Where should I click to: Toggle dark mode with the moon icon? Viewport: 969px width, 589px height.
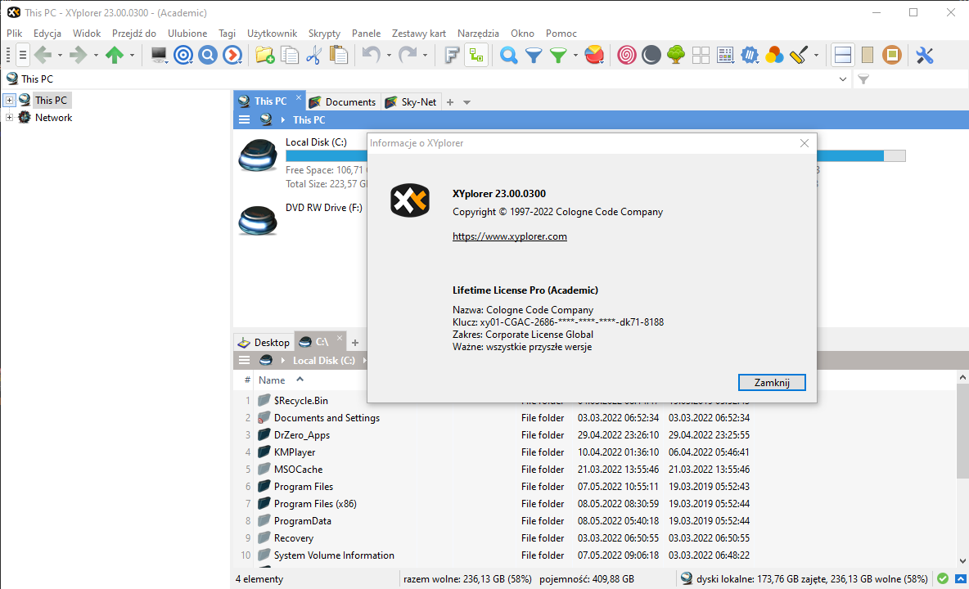coord(651,56)
